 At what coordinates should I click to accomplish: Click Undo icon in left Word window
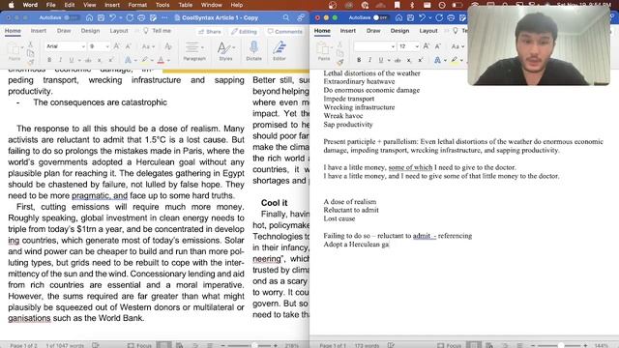point(113,17)
